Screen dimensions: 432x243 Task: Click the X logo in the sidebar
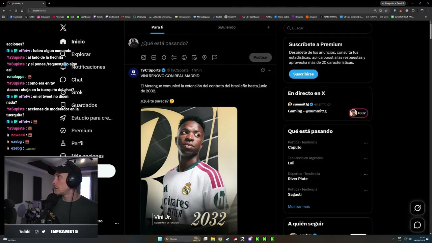point(63,28)
